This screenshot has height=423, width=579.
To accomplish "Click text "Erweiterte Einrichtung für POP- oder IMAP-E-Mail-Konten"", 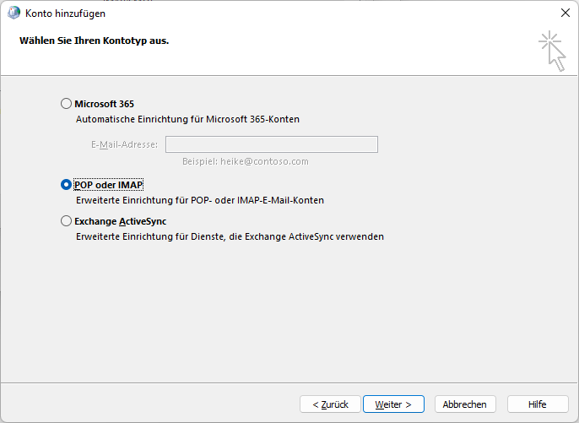I will (200, 200).
